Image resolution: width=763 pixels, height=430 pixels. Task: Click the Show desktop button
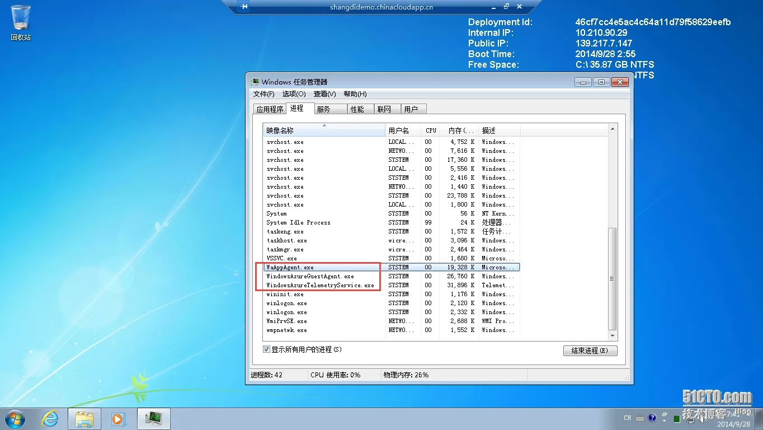tap(759, 419)
